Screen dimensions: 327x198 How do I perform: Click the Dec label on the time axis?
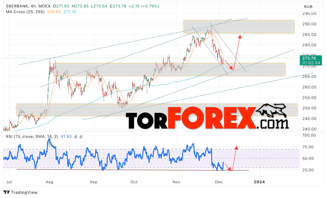pyautogui.click(x=219, y=182)
